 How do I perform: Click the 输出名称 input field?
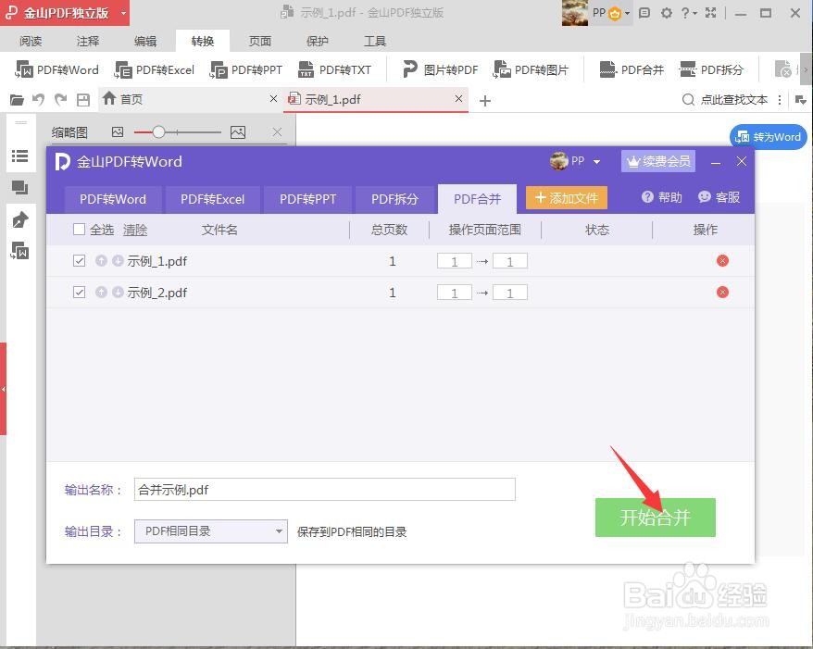325,490
